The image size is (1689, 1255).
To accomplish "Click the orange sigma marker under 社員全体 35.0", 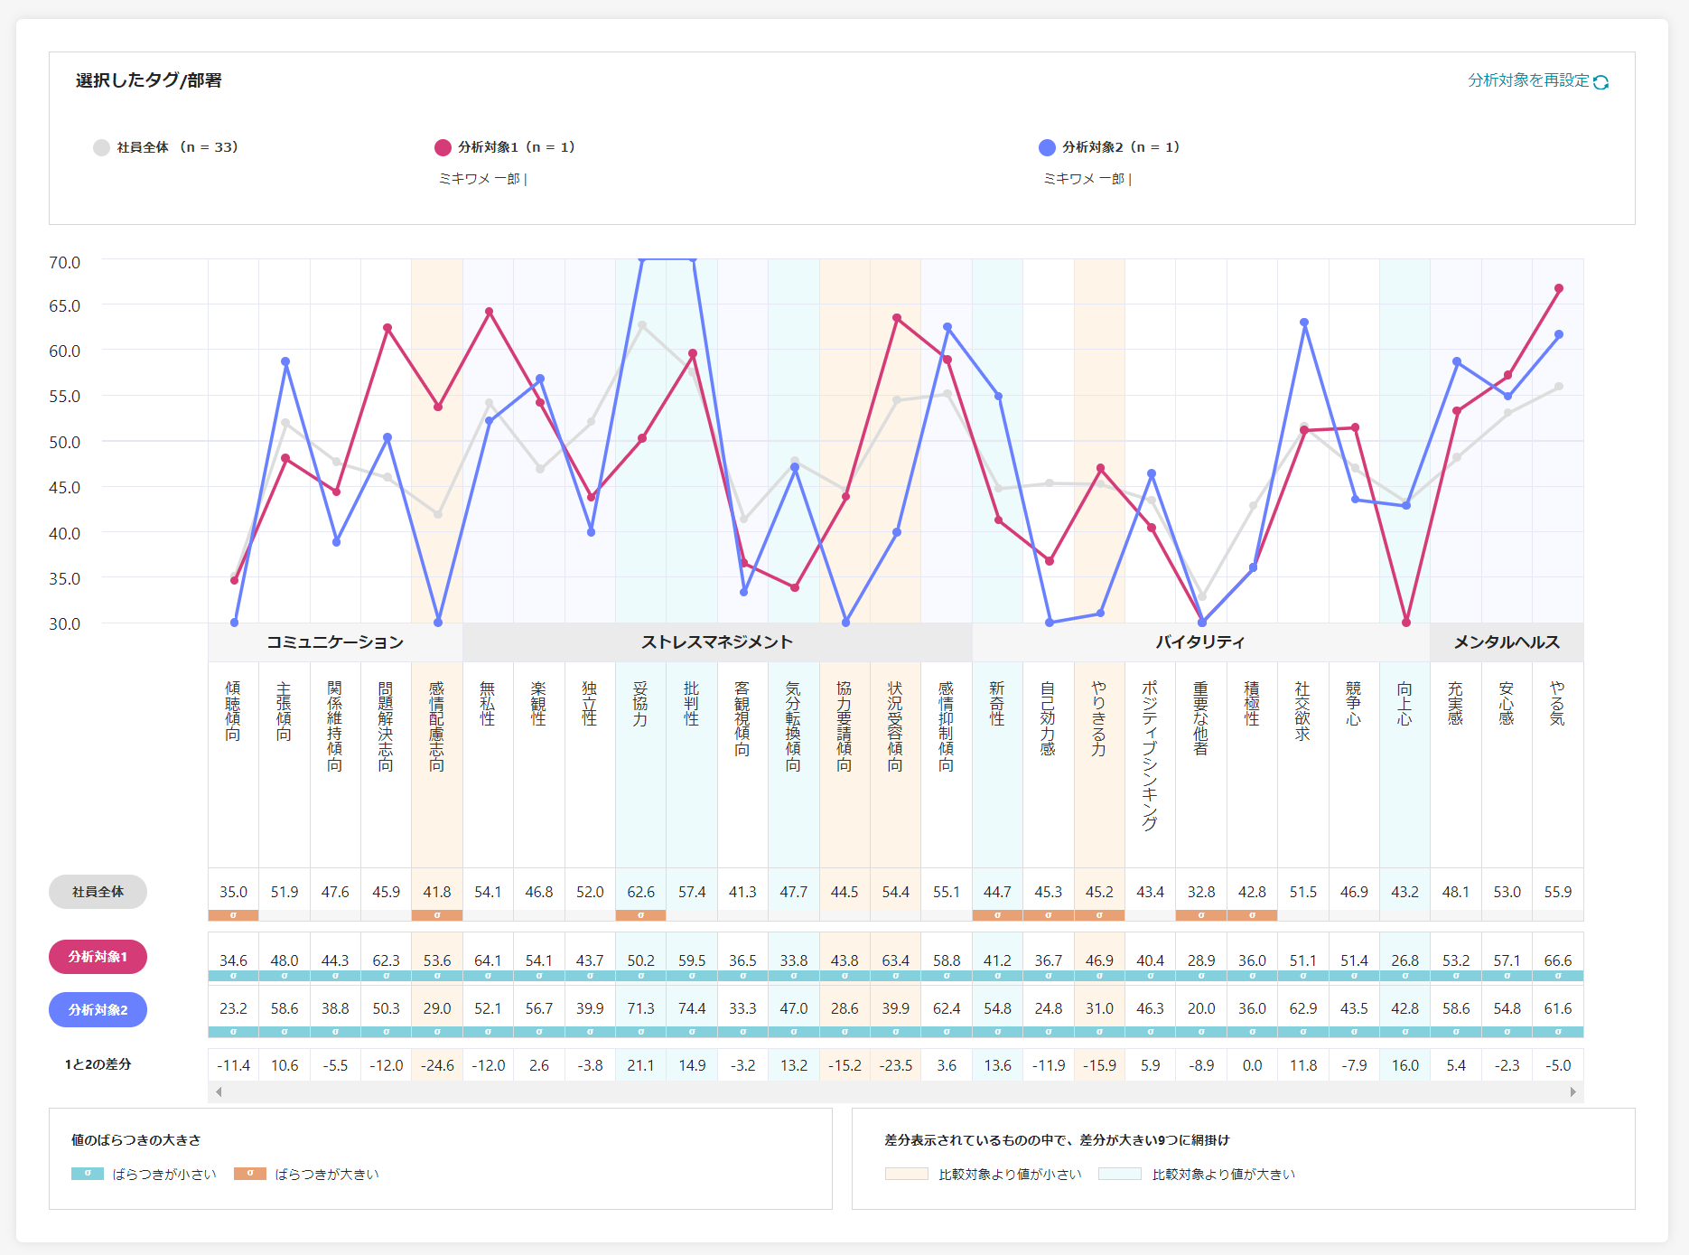I will click(x=233, y=915).
